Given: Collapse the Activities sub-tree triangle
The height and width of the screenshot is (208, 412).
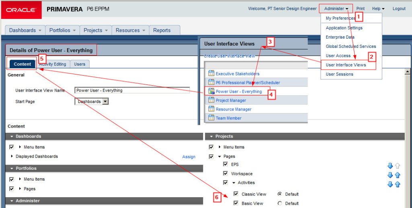Looking at the screenshot, I should tap(234, 183).
